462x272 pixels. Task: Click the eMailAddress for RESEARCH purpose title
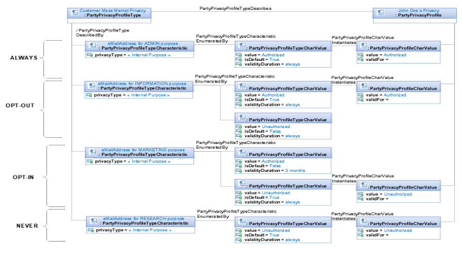tap(144, 218)
